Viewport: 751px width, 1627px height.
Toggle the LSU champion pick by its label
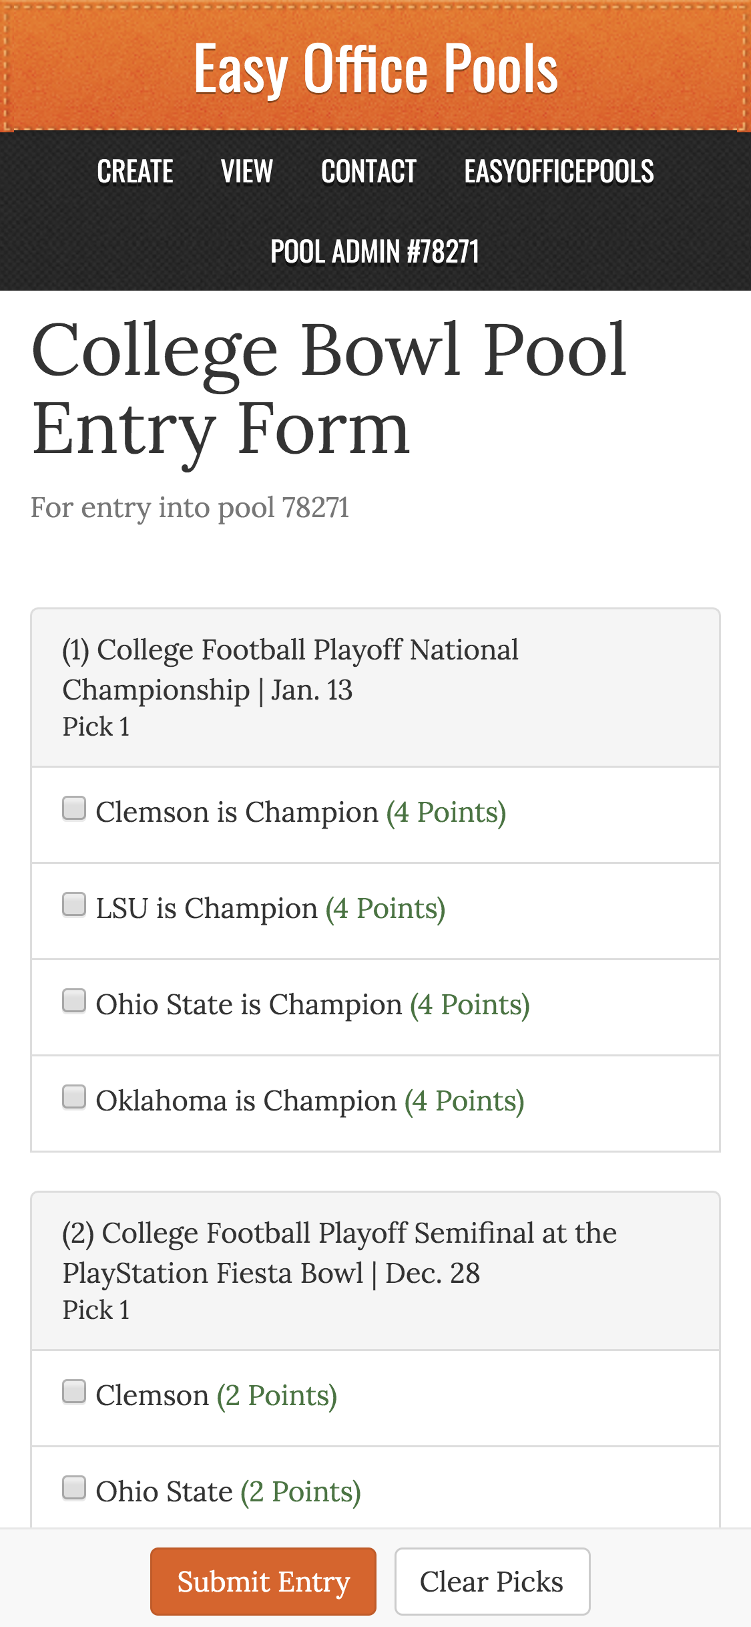[x=207, y=907]
